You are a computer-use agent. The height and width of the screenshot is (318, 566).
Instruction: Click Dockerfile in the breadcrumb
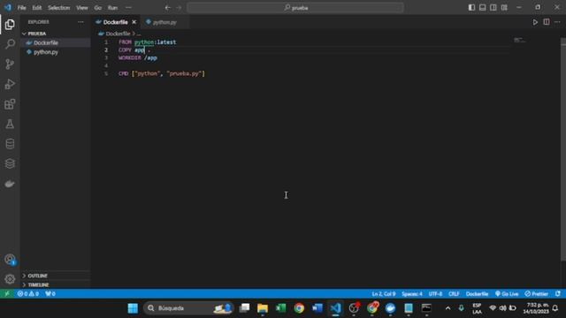coord(118,34)
